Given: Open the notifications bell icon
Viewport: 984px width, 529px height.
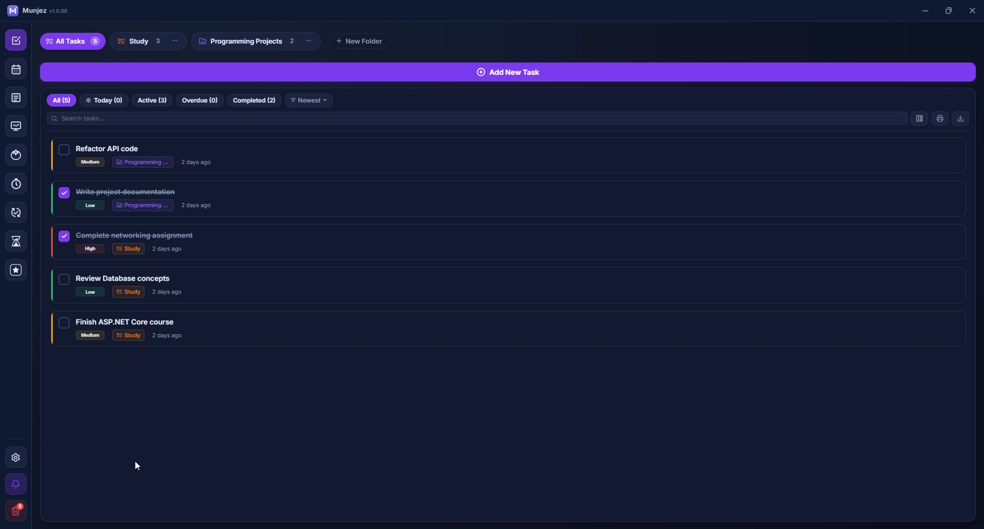Looking at the screenshot, I should [16, 484].
